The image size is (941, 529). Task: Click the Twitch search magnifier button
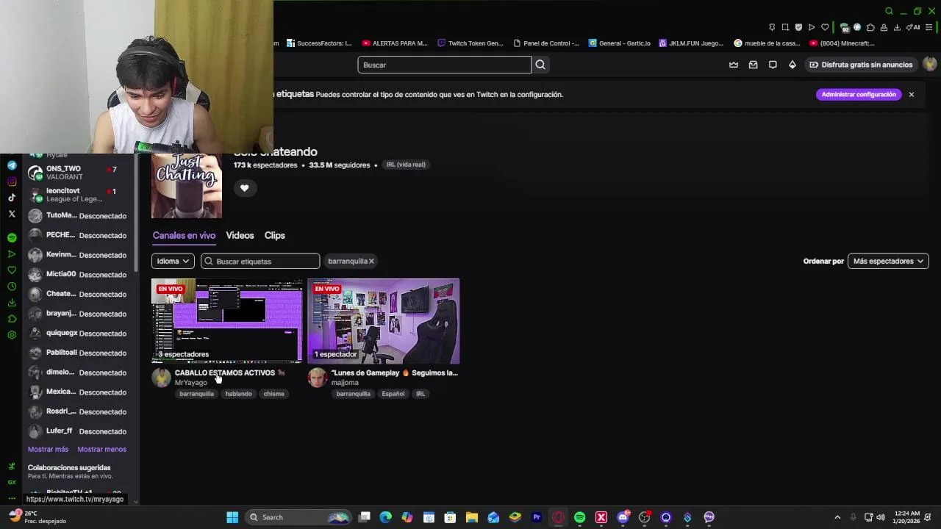point(540,65)
